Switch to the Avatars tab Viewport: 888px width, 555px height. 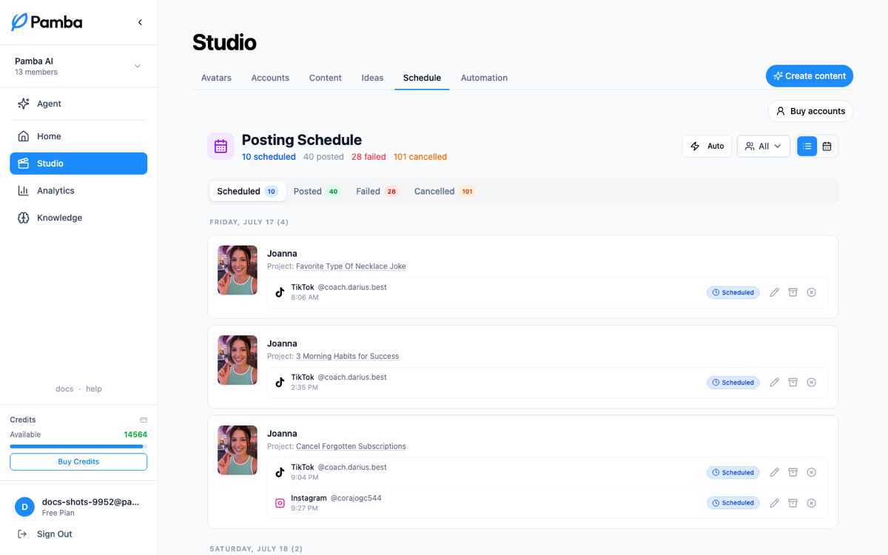coord(216,78)
